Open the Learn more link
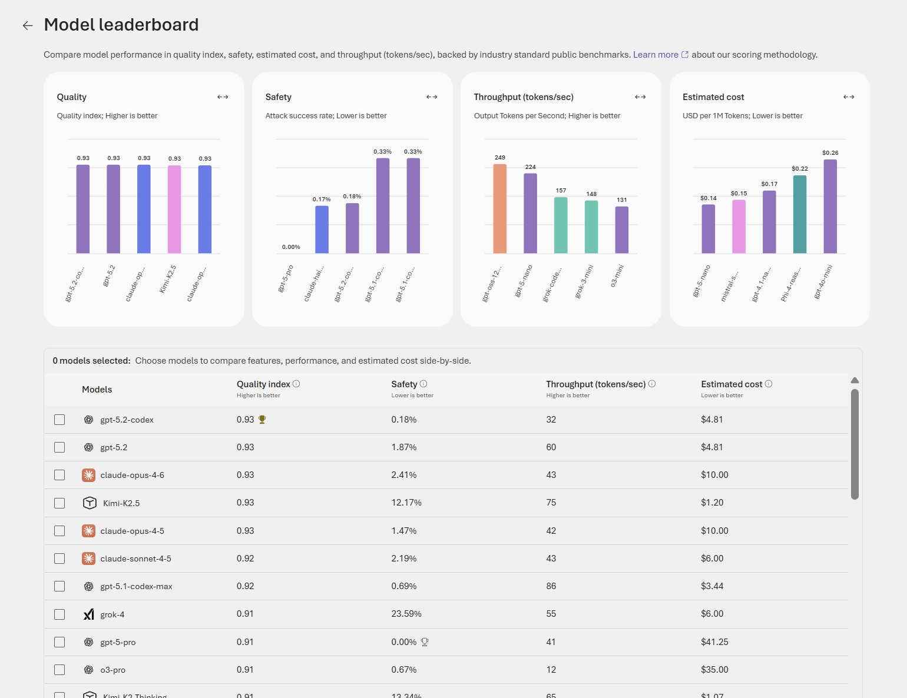The width and height of the screenshot is (907, 698). point(656,55)
